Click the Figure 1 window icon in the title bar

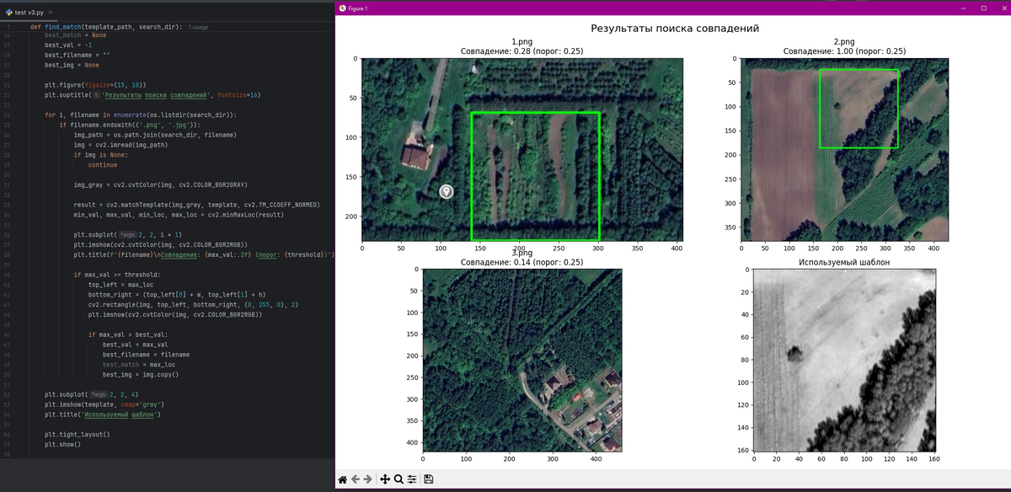pos(342,8)
